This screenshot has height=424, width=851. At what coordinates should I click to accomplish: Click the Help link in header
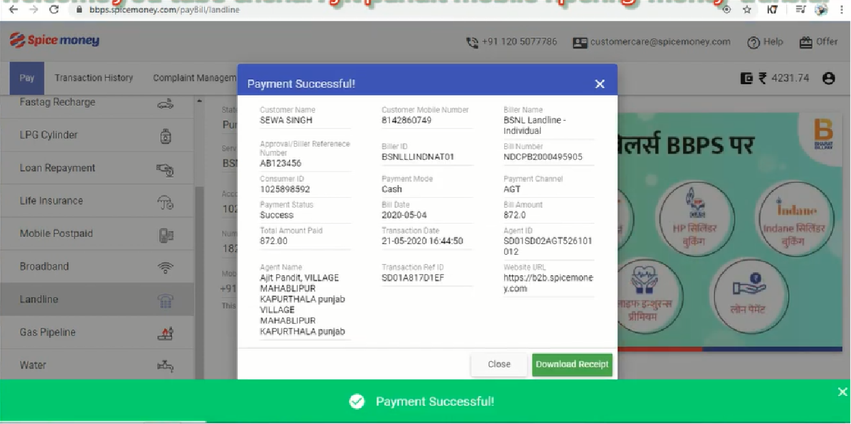tap(773, 42)
